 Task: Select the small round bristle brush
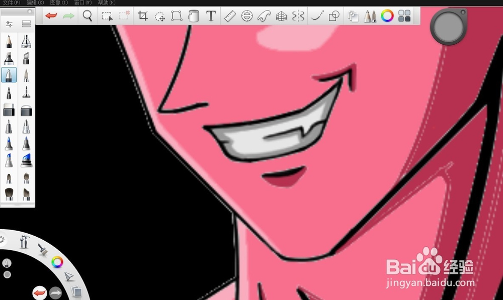pos(9,178)
